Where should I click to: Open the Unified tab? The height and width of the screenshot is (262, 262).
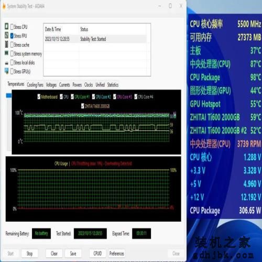[x=100, y=85]
